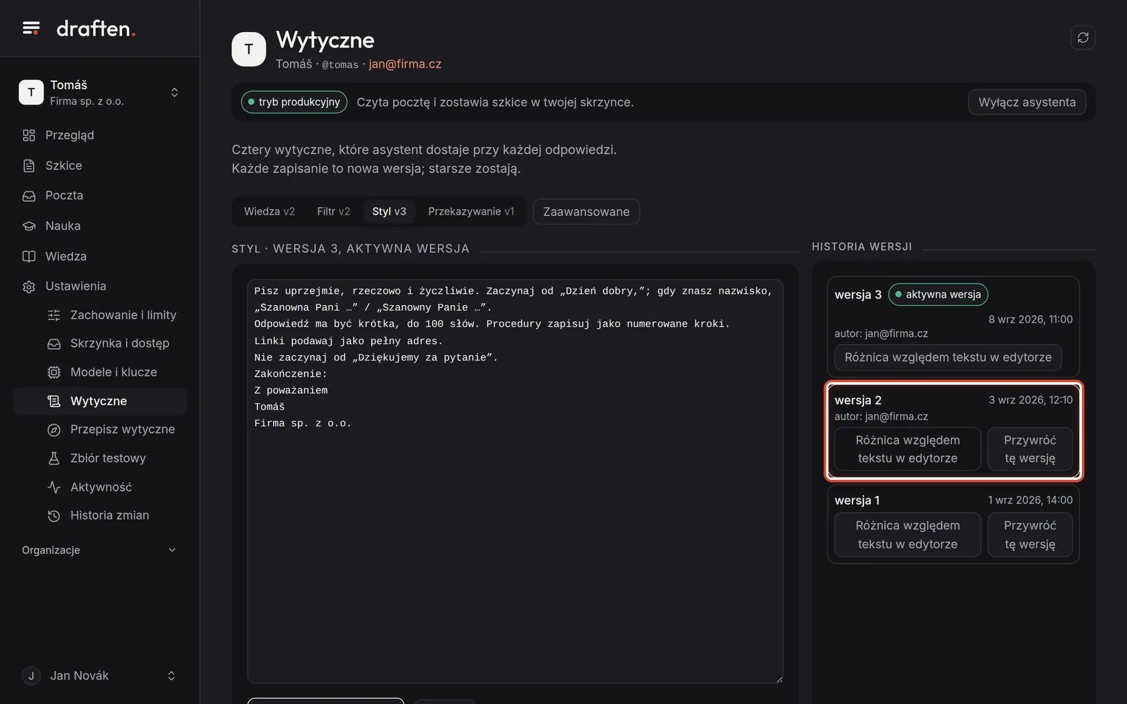Show diff for wersja 3 against editor
The height and width of the screenshot is (704, 1127).
[948, 357]
